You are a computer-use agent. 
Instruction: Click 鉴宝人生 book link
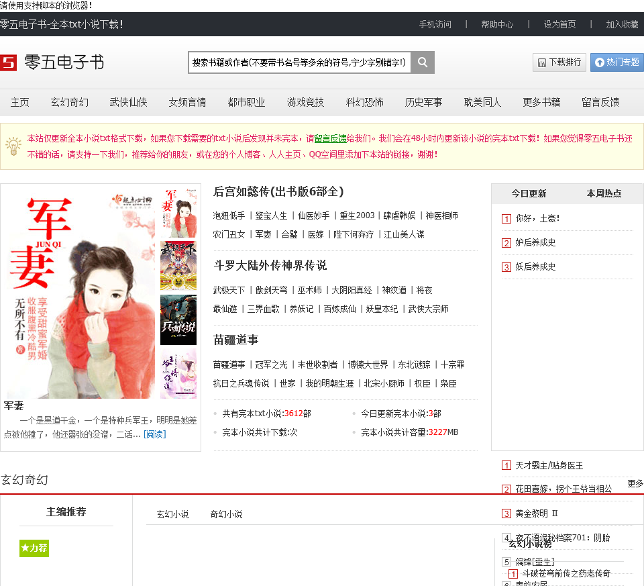(271, 215)
